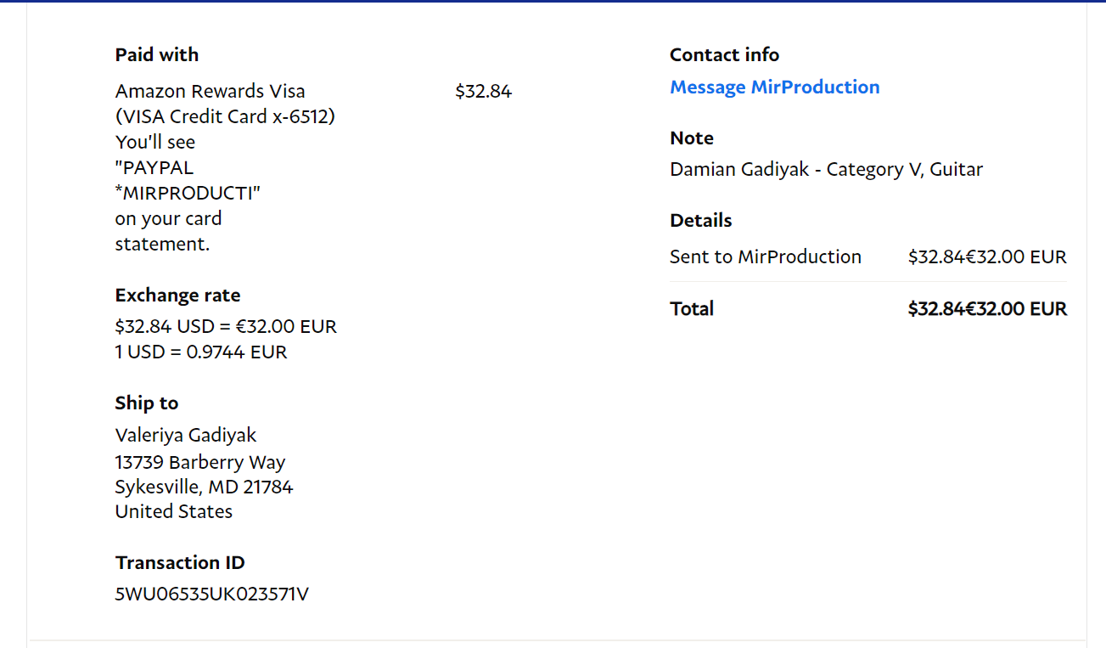Click the Sykesville, MD 21784 line
This screenshot has height=648, width=1106.
click(204, 487)
